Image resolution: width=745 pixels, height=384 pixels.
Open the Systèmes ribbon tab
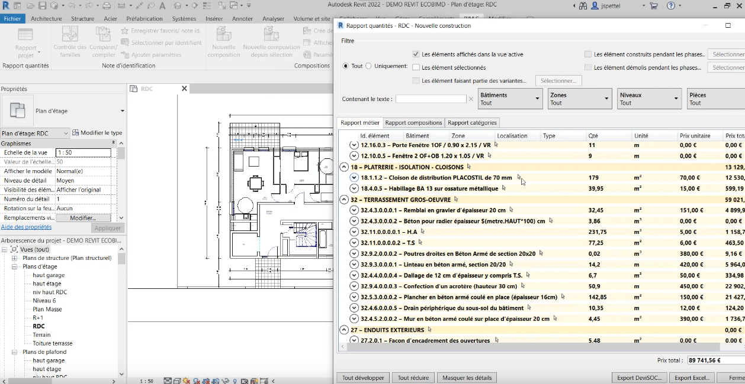(184, 18)
